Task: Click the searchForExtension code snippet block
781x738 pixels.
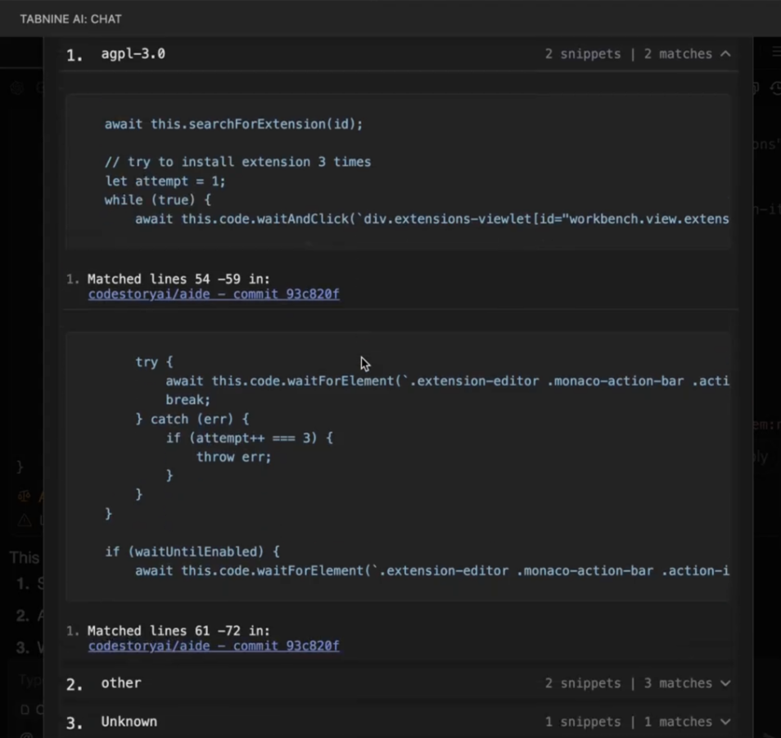Action: (397, 172)
